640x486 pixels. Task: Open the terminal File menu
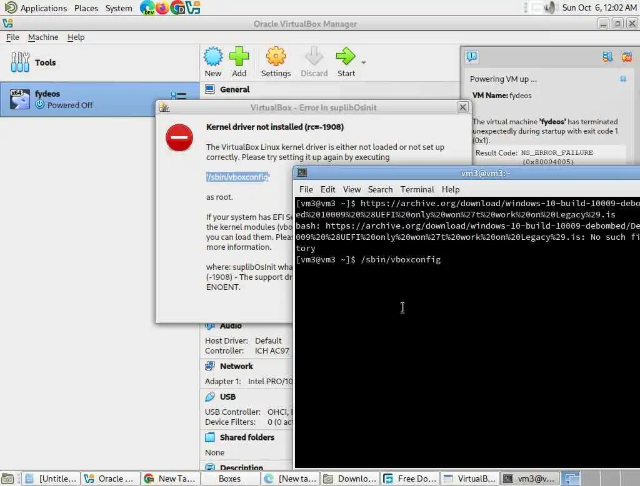[x=306, y=189]
